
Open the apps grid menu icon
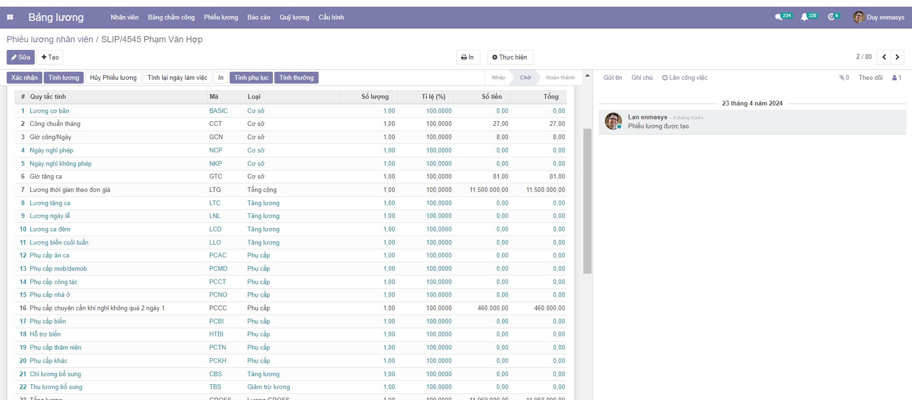coord(10,18)
